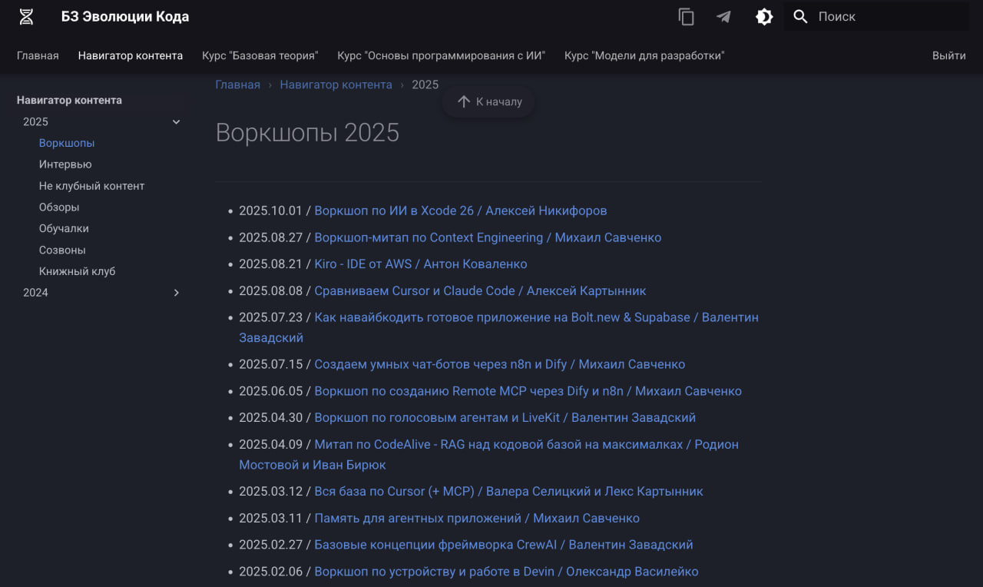Toggle the dark/light theme brightness icon

coord(764,17)
